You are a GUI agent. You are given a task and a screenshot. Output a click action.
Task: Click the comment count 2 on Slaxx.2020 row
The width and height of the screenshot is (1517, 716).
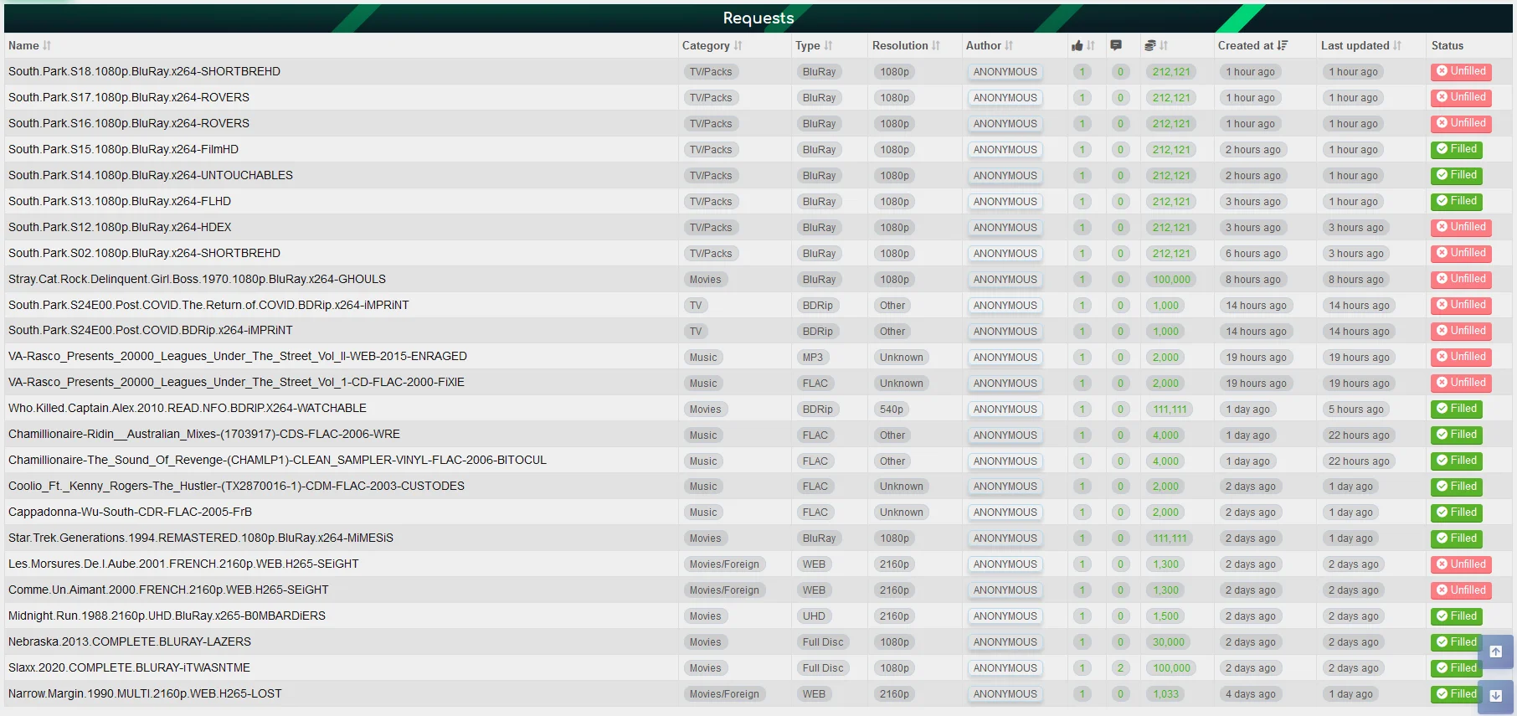1120,668
